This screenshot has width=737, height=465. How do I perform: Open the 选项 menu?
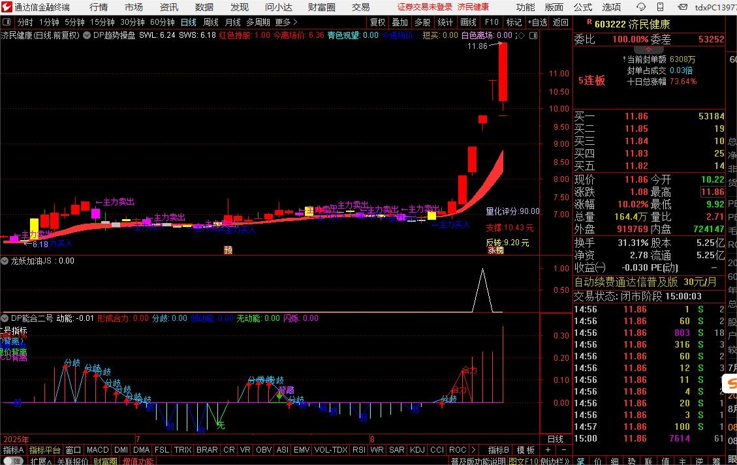point(612,7)
